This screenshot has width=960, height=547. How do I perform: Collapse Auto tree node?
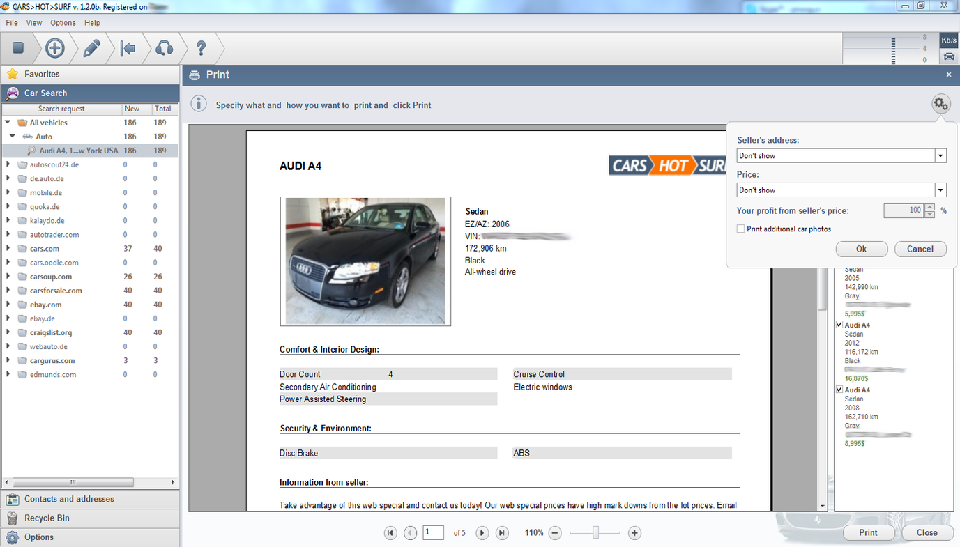pos(13,137)
